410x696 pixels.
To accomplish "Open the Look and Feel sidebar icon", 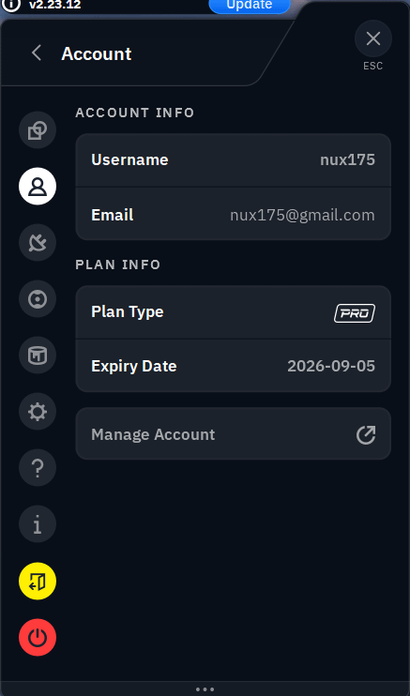I will tap(38, 356).
